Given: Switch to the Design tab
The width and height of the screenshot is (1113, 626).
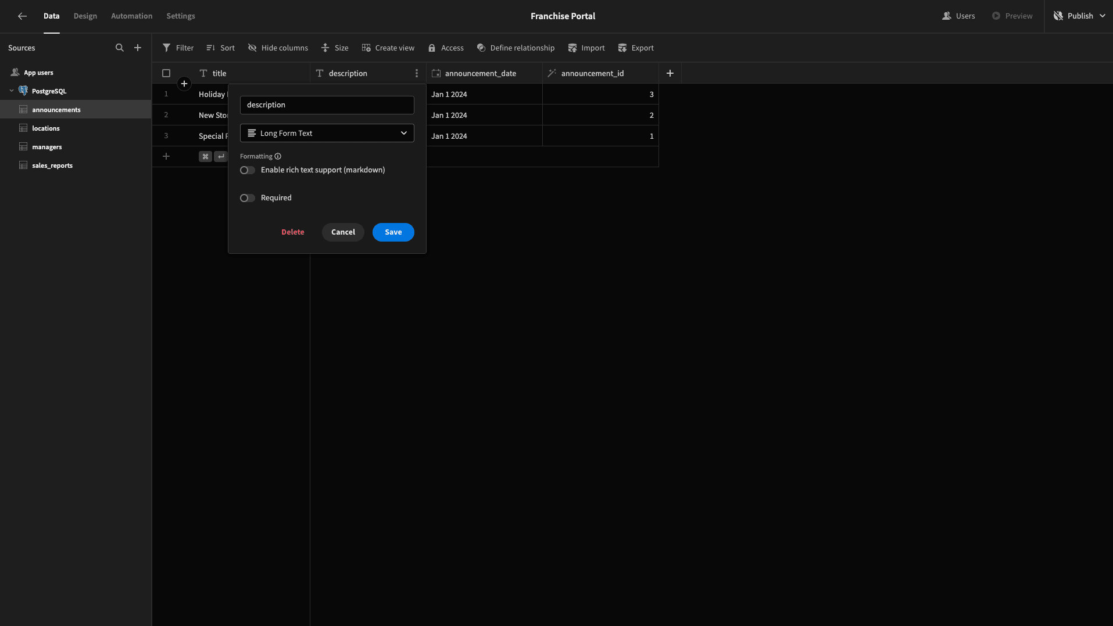Looking at the screenshot, I should click(x=85, y=16).
